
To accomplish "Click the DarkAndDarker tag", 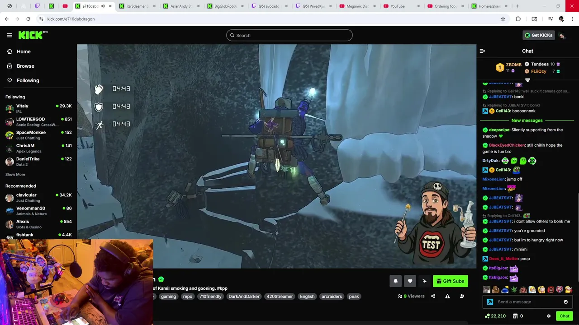I will (244, 297).
